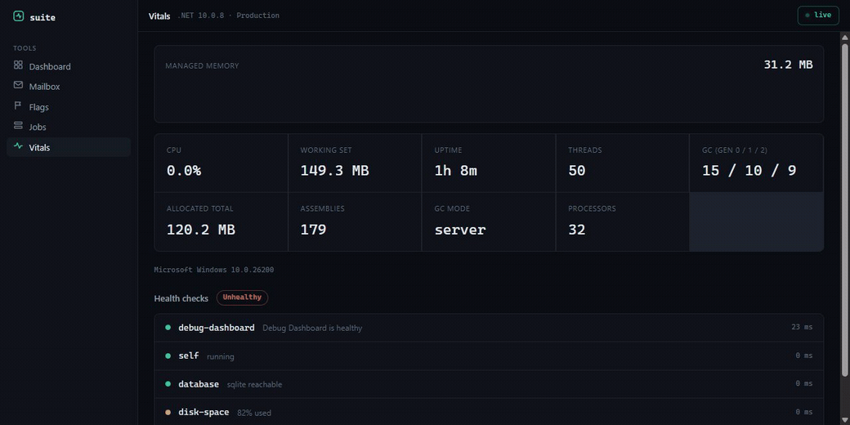
Task: Click the Jobs stack icon
Action: (x=19, y=126)
